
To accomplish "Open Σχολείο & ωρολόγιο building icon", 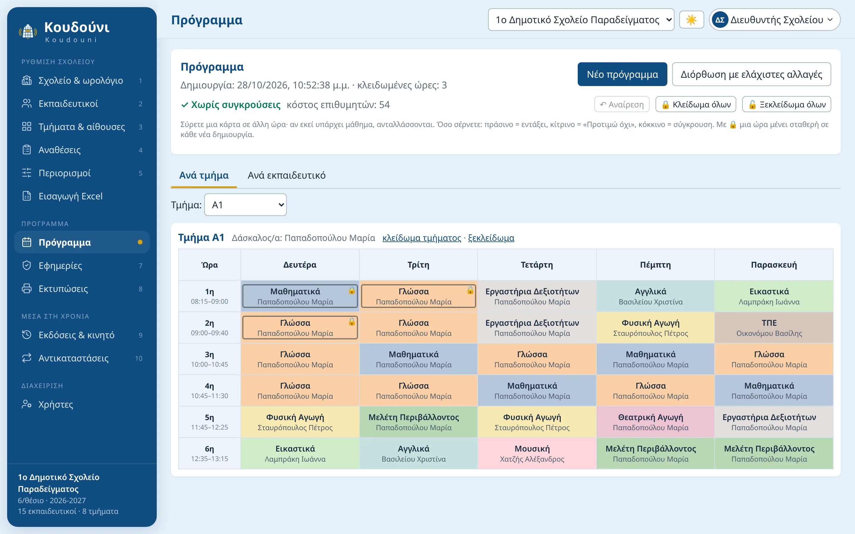I will pos(27,80).
